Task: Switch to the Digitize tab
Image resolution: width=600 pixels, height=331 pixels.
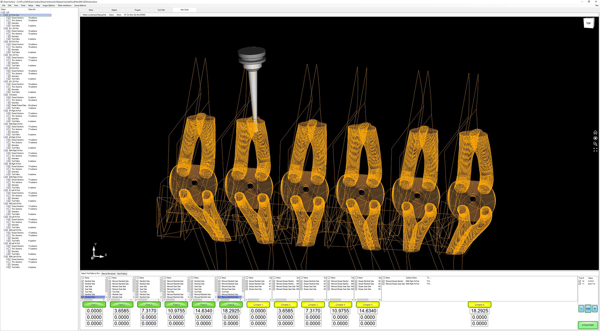Action: [114, 10]
